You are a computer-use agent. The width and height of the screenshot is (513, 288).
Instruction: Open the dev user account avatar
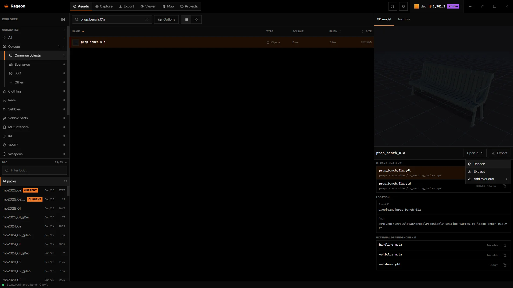417,6
